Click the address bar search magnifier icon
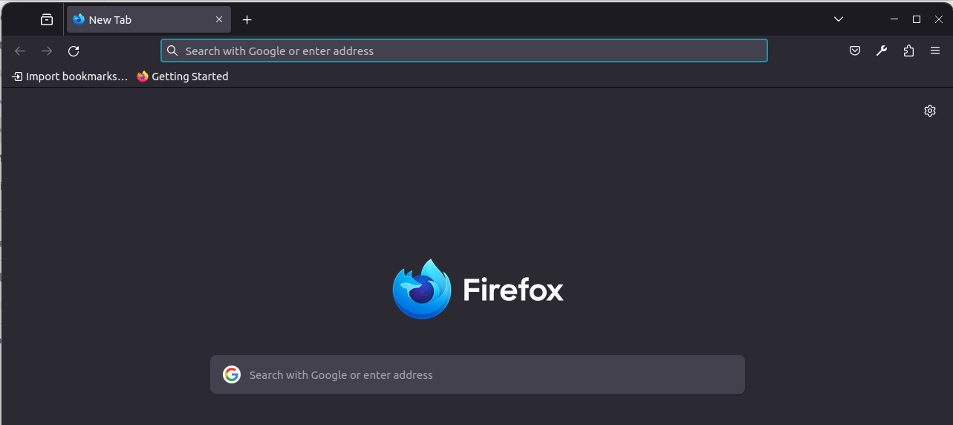 pos(172,51)
